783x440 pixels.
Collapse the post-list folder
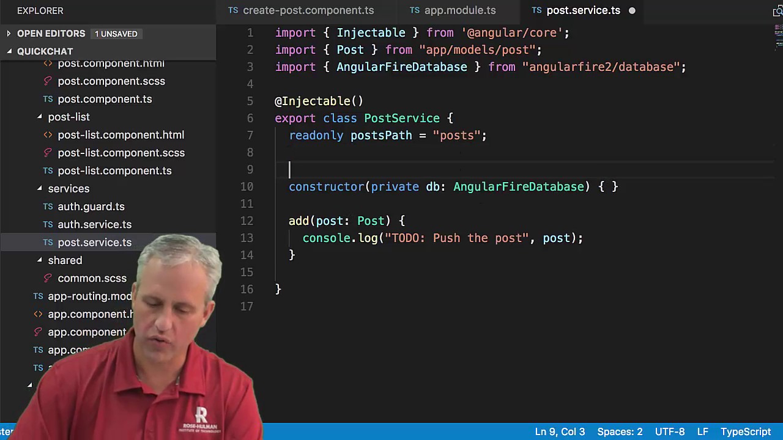(x=69, y=117)
